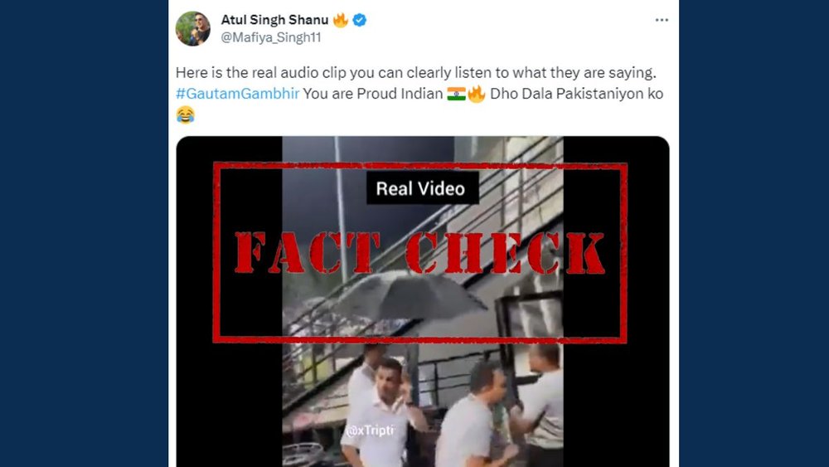The width and height of the screenshot is (829, 467).
Task: Click the display name Atul Singh Shanu
Action: 274,20
